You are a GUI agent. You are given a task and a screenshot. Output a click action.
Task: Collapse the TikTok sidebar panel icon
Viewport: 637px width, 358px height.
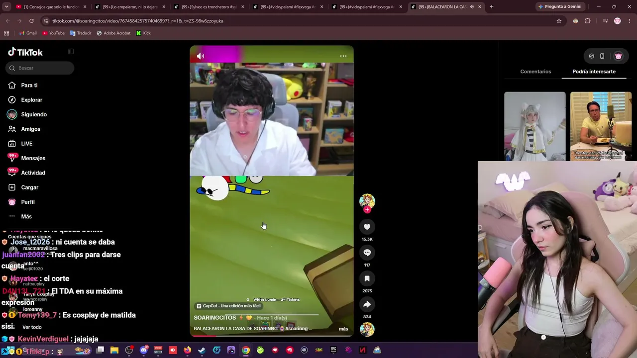tap(71, 52)
